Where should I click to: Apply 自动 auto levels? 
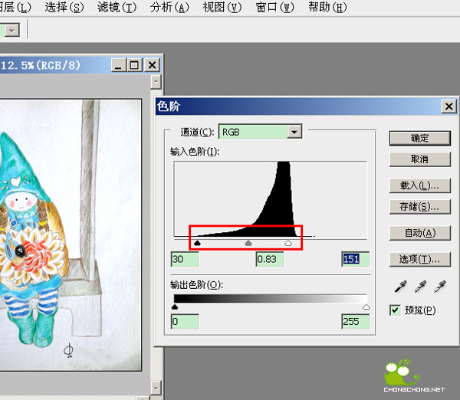420,233
